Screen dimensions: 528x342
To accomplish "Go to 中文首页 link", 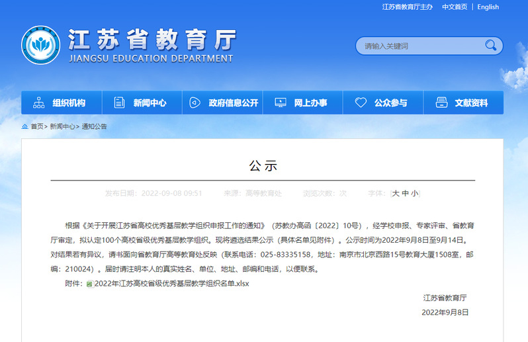I will click(x=454, y=7).
